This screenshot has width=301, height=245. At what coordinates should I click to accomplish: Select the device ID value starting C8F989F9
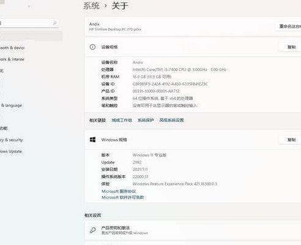point(170,84)
